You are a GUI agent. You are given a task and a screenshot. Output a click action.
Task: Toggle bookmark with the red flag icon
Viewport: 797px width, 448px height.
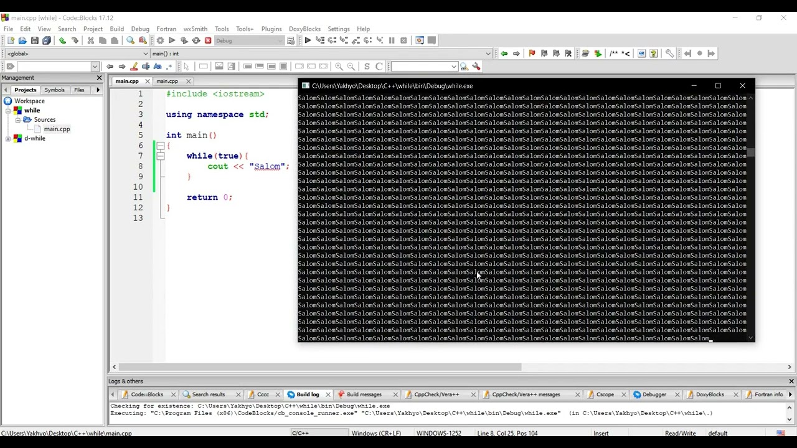coord(532,54)
